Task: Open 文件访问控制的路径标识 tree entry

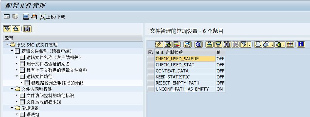Action: pos(50,96)
